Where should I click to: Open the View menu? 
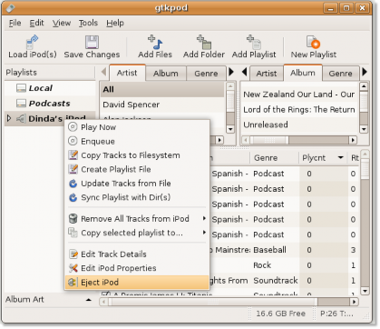pos(62,23)
